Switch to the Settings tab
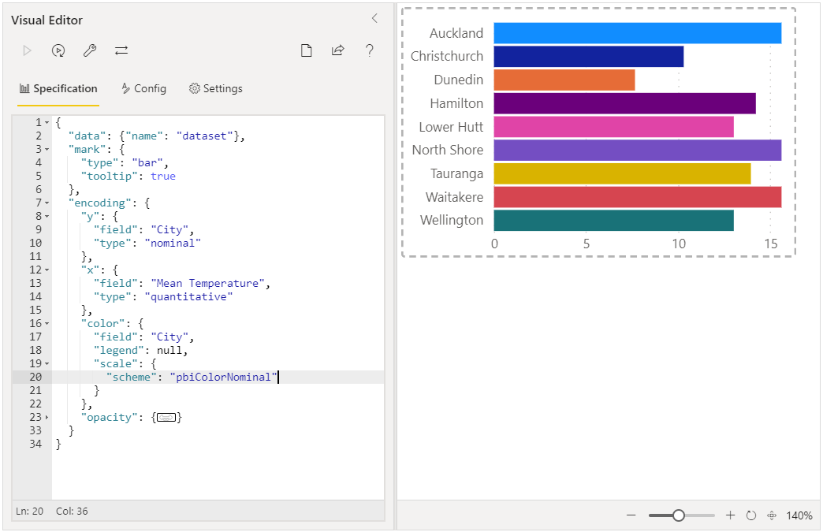The image size is (823, 532). coord(216,88)
